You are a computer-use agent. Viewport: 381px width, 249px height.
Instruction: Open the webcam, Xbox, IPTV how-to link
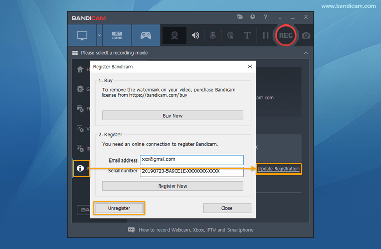pos(196,230)
